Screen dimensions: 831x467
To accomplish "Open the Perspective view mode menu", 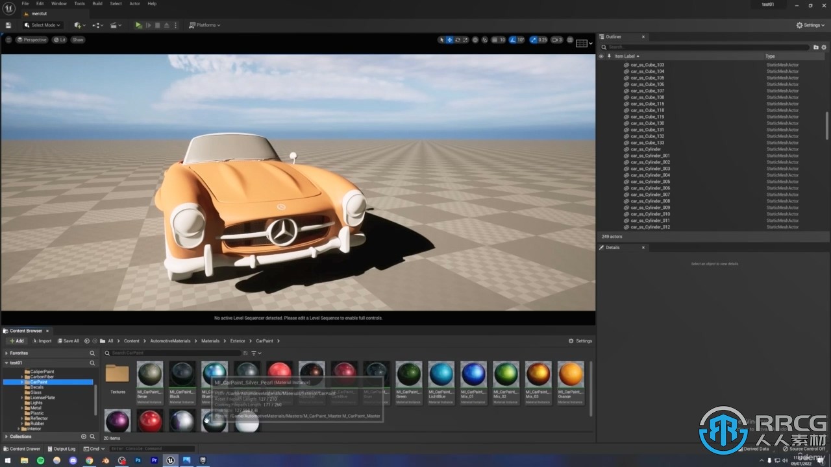I will point(32,40).
